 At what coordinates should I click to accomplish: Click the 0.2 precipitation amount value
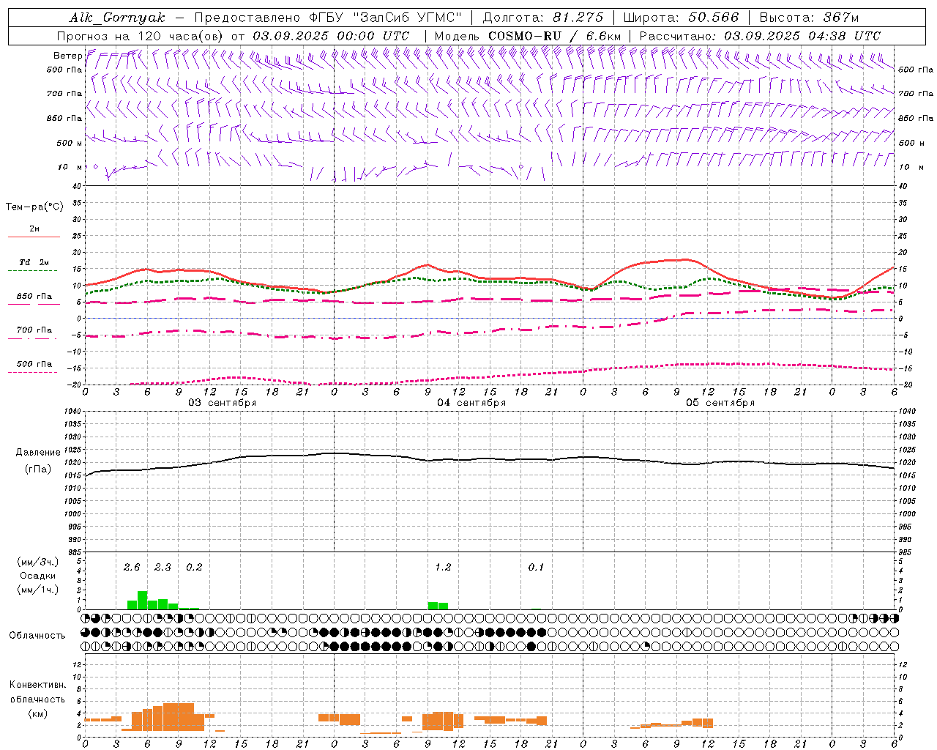(x=194, y=567)
